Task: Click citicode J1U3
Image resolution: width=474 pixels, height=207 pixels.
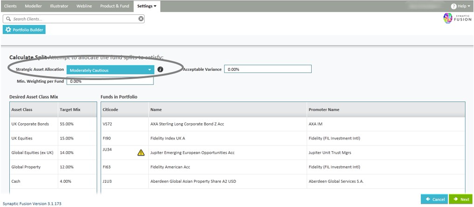Action: click(x=107, y=181)
